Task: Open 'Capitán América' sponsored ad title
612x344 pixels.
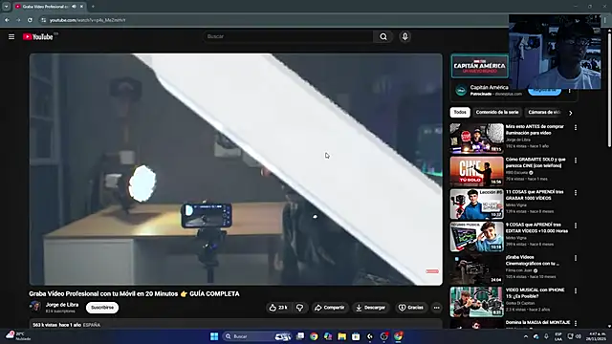Action: (489, 87)
